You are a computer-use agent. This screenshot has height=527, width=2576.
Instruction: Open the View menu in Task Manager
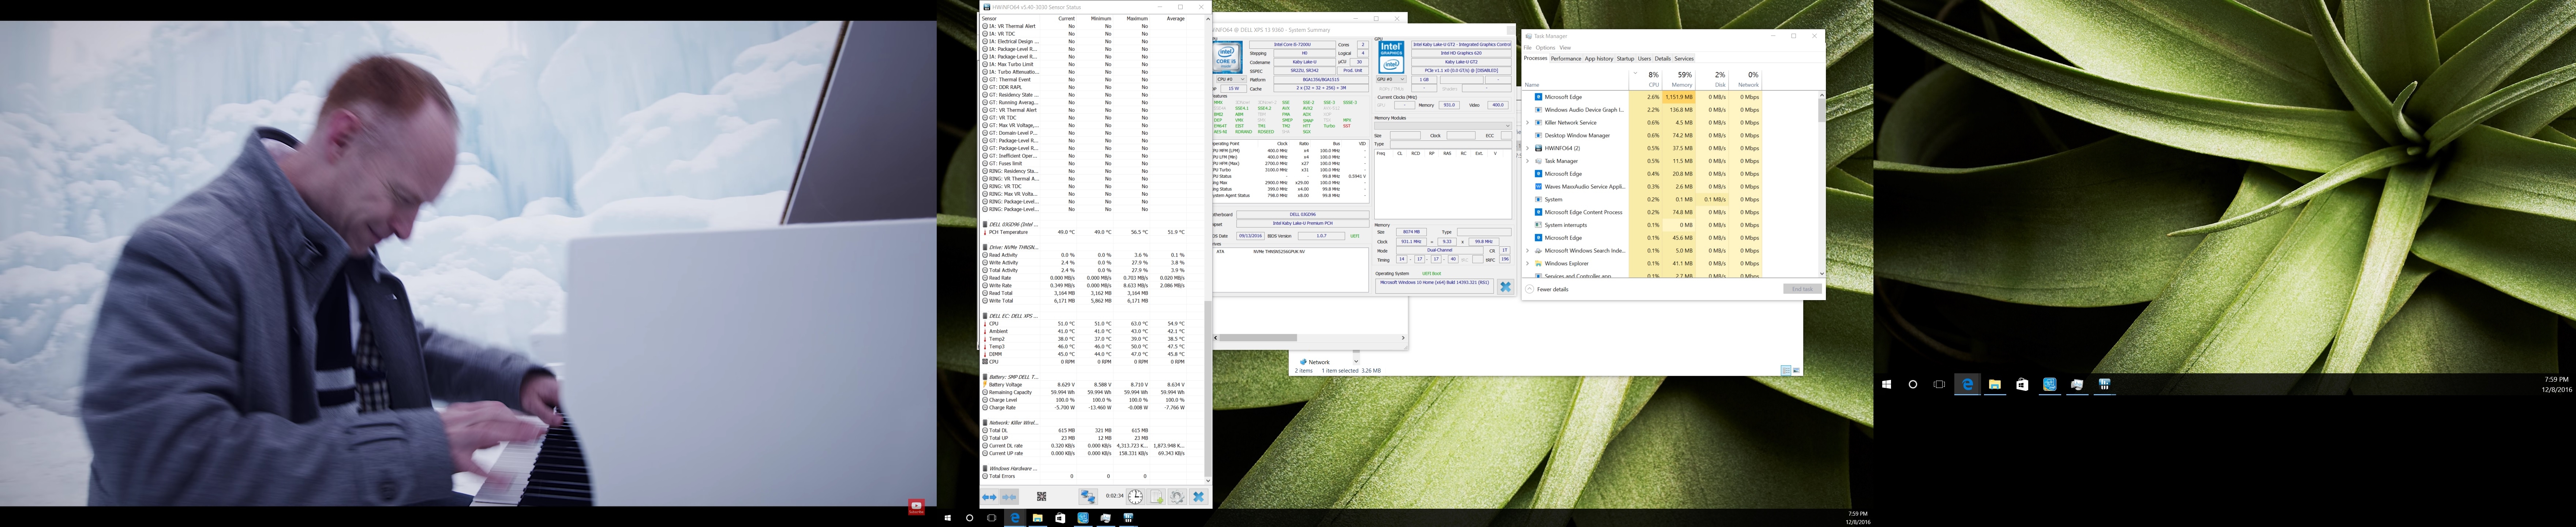(x=1565, y=48)
